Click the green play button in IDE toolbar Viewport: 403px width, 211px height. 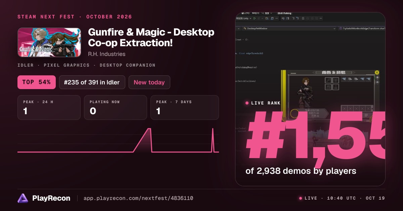coord(255,18)
